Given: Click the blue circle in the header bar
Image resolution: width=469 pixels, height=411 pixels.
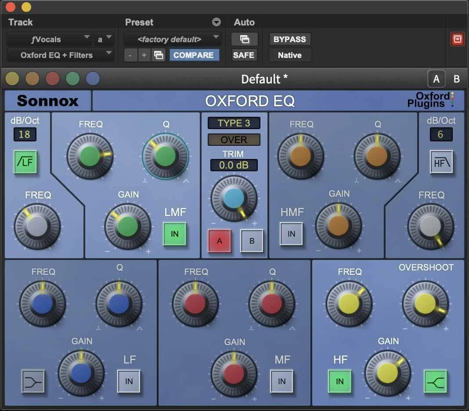Looking at the screenshot, I should [93, 79].
